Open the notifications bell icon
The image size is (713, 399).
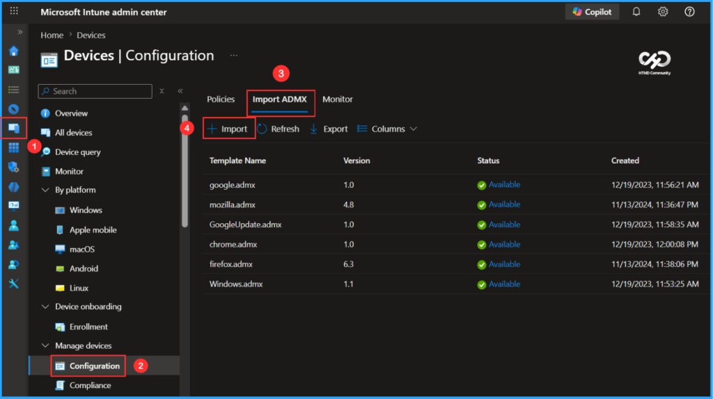pos(636,12)
